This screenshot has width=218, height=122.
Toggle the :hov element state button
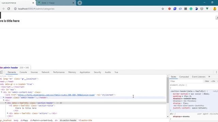[207, 81]
